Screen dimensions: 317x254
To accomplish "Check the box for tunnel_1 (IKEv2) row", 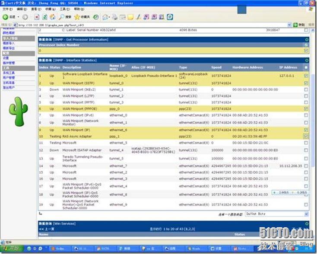I will (x=306, y=89).
